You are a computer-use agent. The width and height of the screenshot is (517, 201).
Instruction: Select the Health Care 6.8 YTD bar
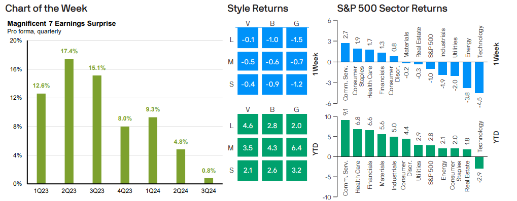357,143
